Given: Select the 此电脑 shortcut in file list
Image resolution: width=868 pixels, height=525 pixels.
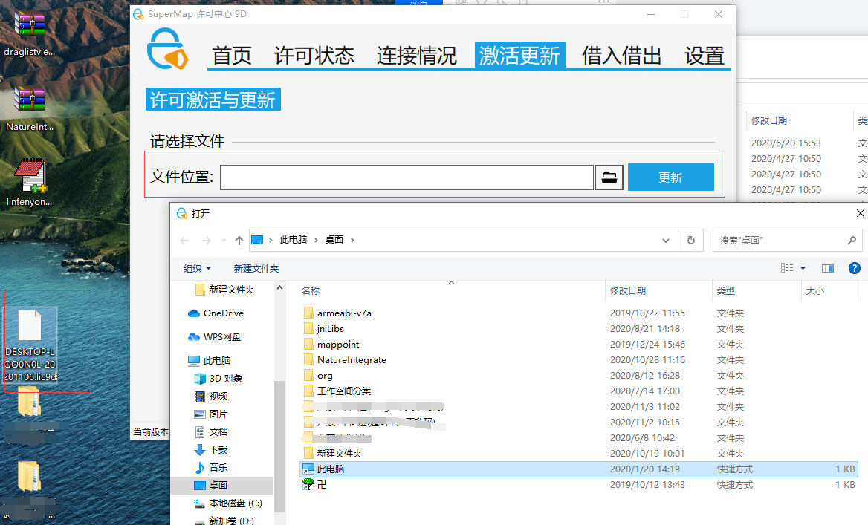Looking at the screenshot, I should [578, 469].
